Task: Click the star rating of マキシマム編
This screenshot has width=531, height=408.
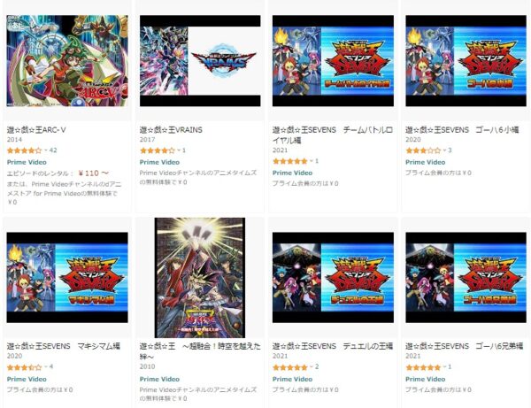Action: 24,367
